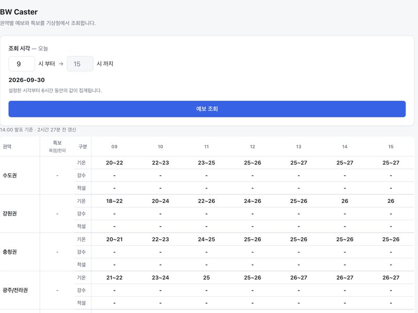The image size is (418, 313).
Task: Click the subtitle about 기상청 조회
Action: click(48, 23)
